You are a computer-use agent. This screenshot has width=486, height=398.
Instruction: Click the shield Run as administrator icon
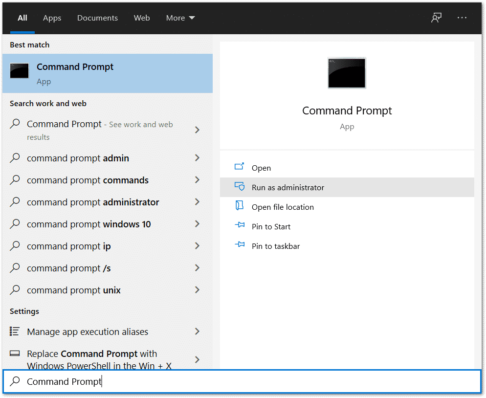point(239,186)
